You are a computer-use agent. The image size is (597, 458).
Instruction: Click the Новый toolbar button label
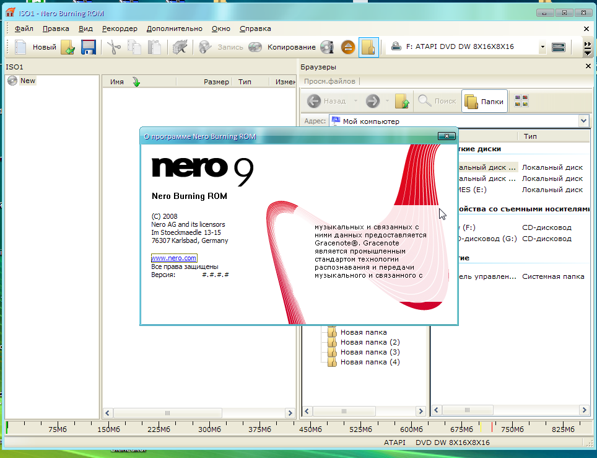point(44,47)
